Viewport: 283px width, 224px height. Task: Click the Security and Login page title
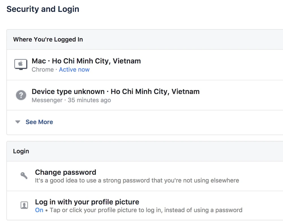click(x=43, y=9)
